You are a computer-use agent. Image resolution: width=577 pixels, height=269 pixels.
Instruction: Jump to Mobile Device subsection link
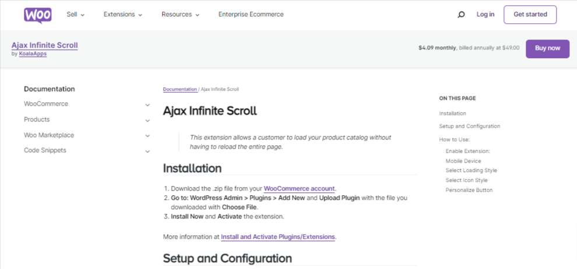tap(463, 161)
